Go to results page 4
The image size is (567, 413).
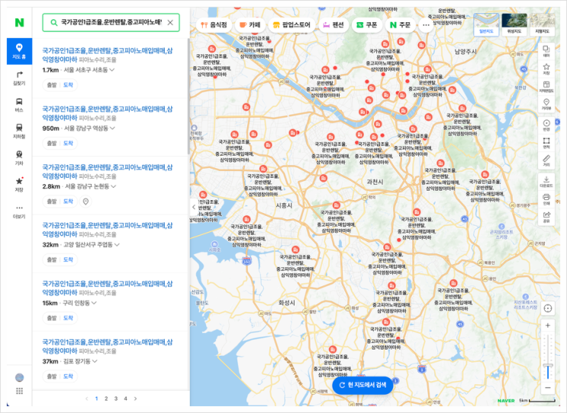[x=125, y=398]
